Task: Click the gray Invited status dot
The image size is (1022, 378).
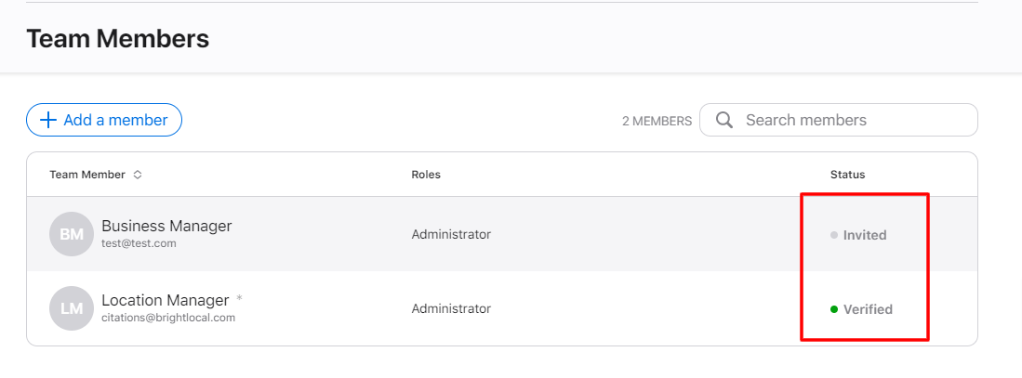Action: click(x=834, y=235)
